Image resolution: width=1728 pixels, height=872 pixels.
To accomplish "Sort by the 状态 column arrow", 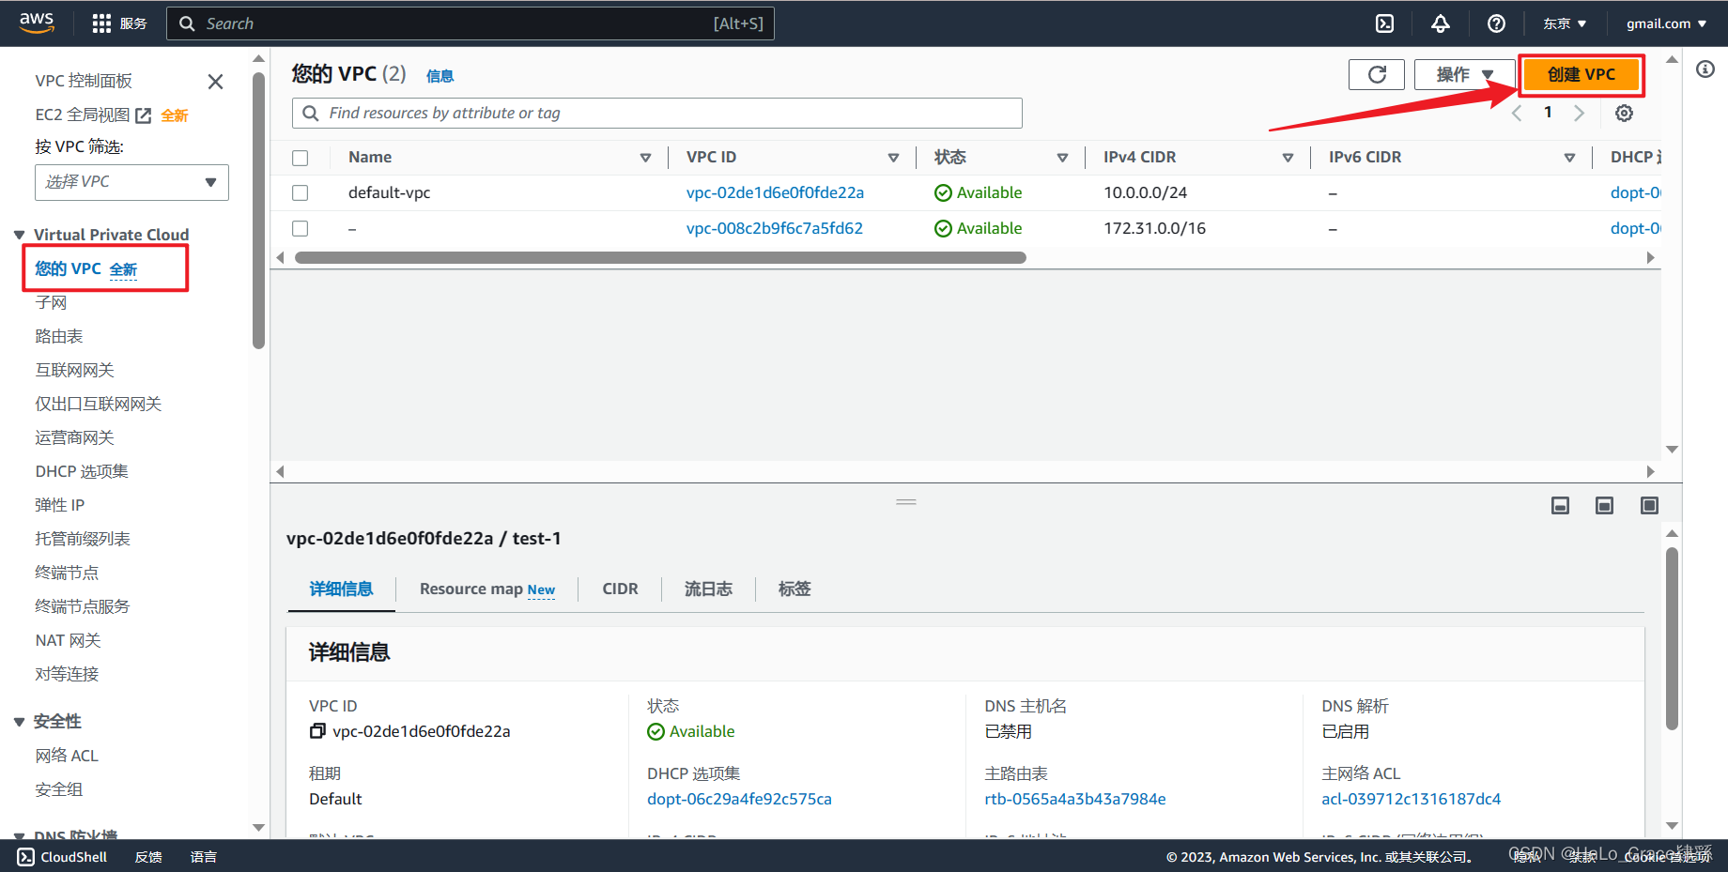I will [x=1062, y=158].
